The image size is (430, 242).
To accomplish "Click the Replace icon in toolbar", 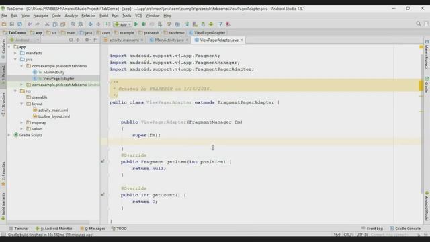I will (81, 24).
